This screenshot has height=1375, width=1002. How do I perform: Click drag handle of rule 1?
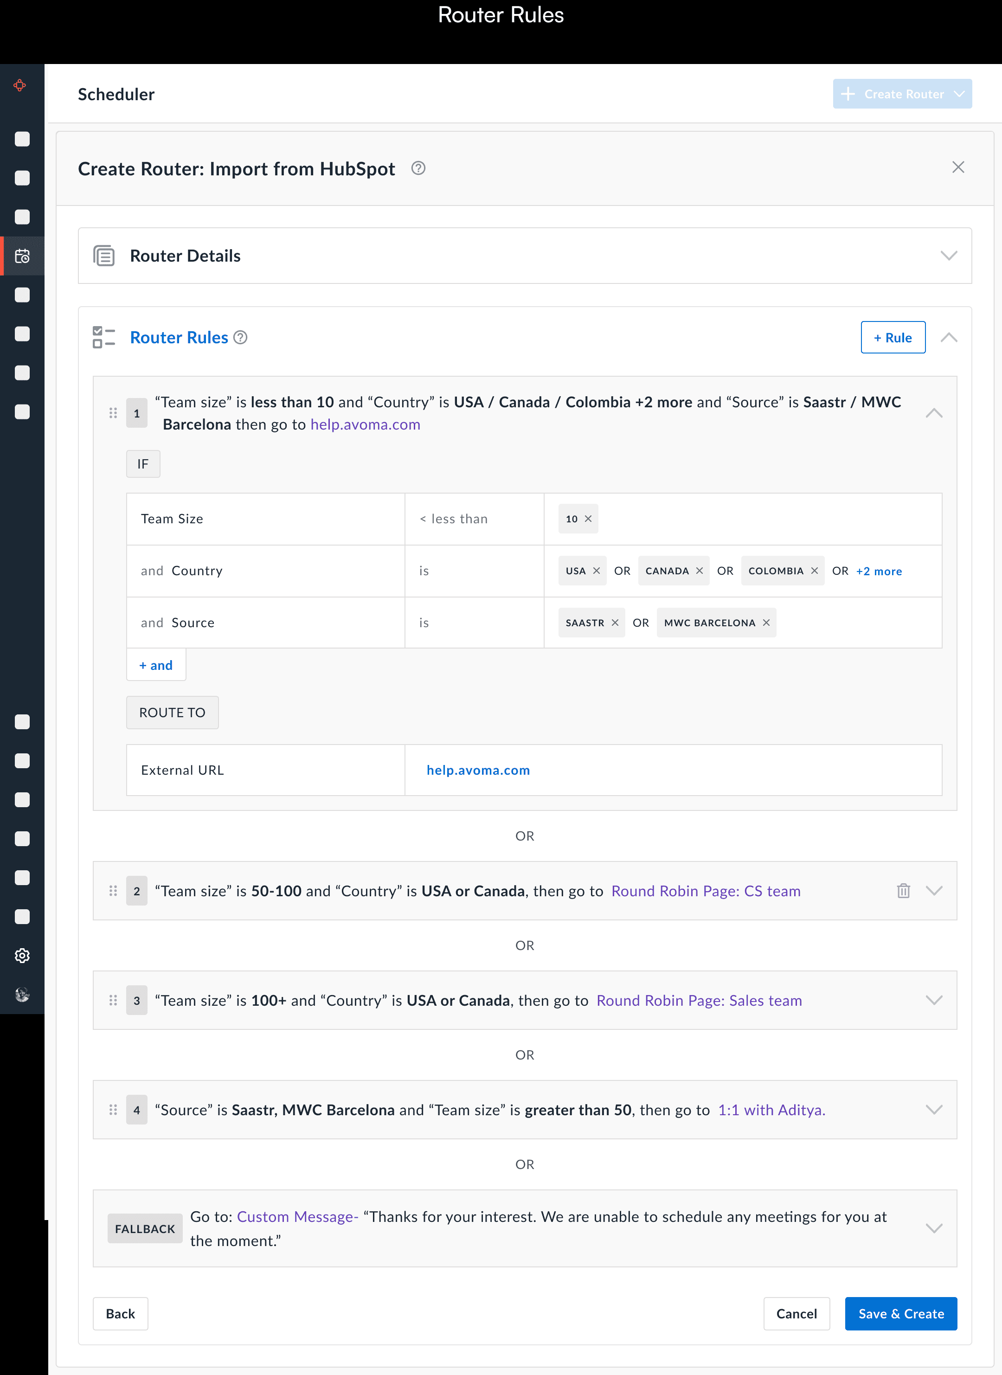(x=113, y=413)
